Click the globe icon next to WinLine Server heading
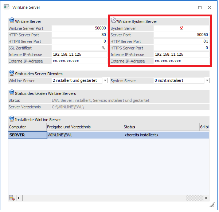Viewport: 219px width, 212px height. pos(11,21)
